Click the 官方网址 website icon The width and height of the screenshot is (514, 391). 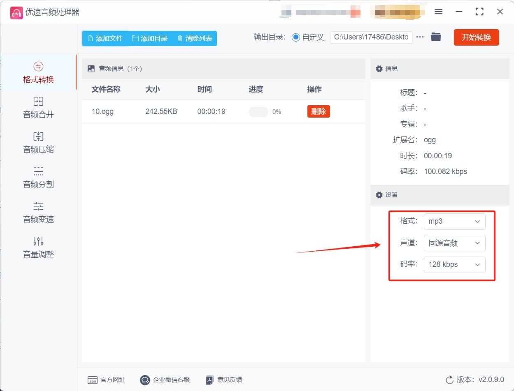[94, 379]
